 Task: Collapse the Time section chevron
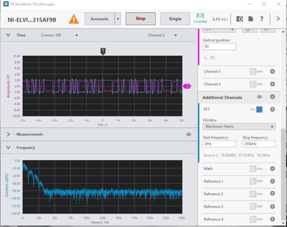8,35
